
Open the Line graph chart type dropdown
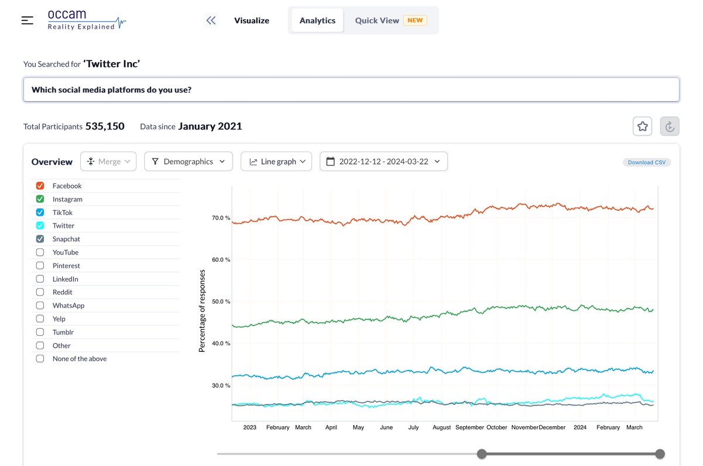277,162
